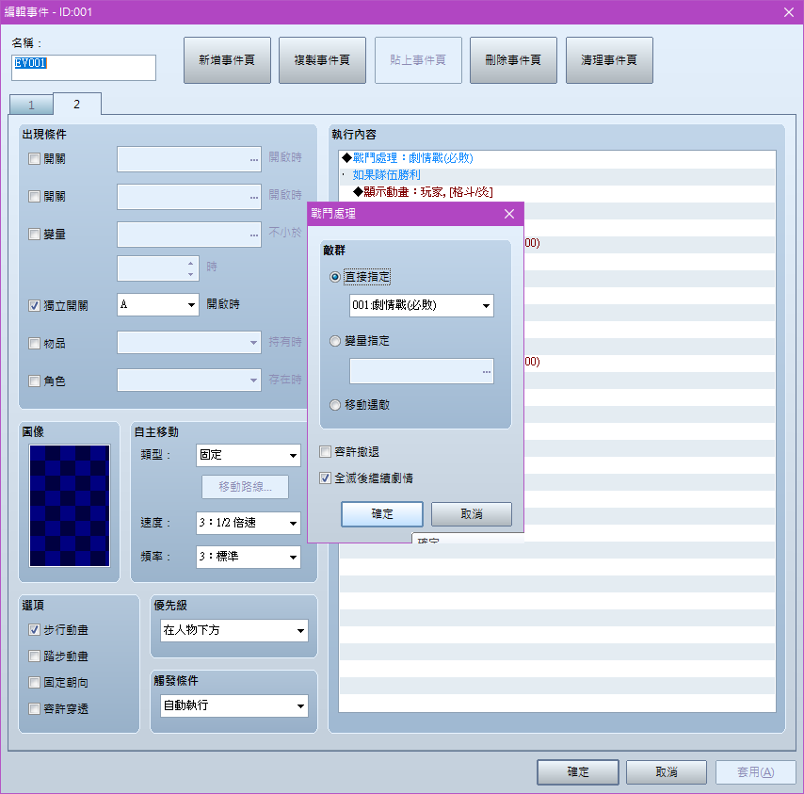The image size is (804, 794).
Task: Select 如果隊伍勝利 command line
Action: point(557,175)
